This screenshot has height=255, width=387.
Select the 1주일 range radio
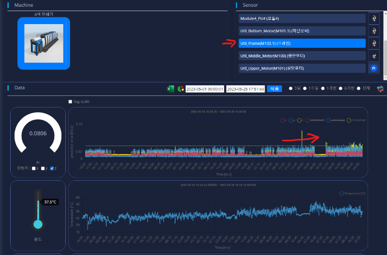[x=305, y=88]
